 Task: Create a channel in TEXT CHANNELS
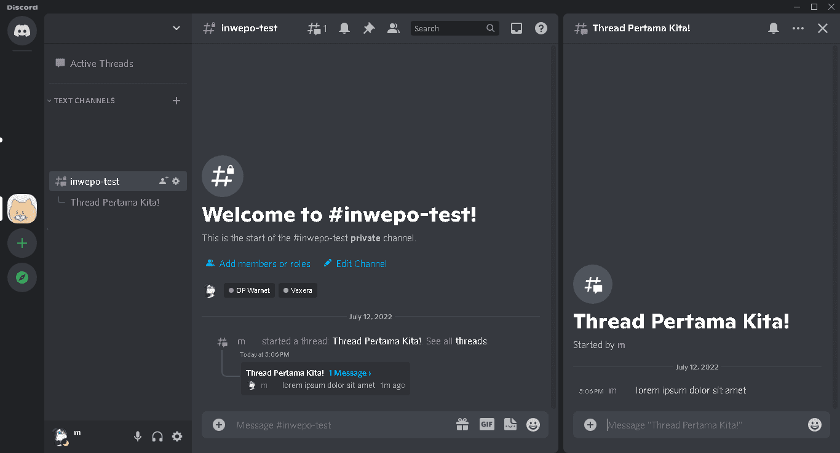pos(176,101)
